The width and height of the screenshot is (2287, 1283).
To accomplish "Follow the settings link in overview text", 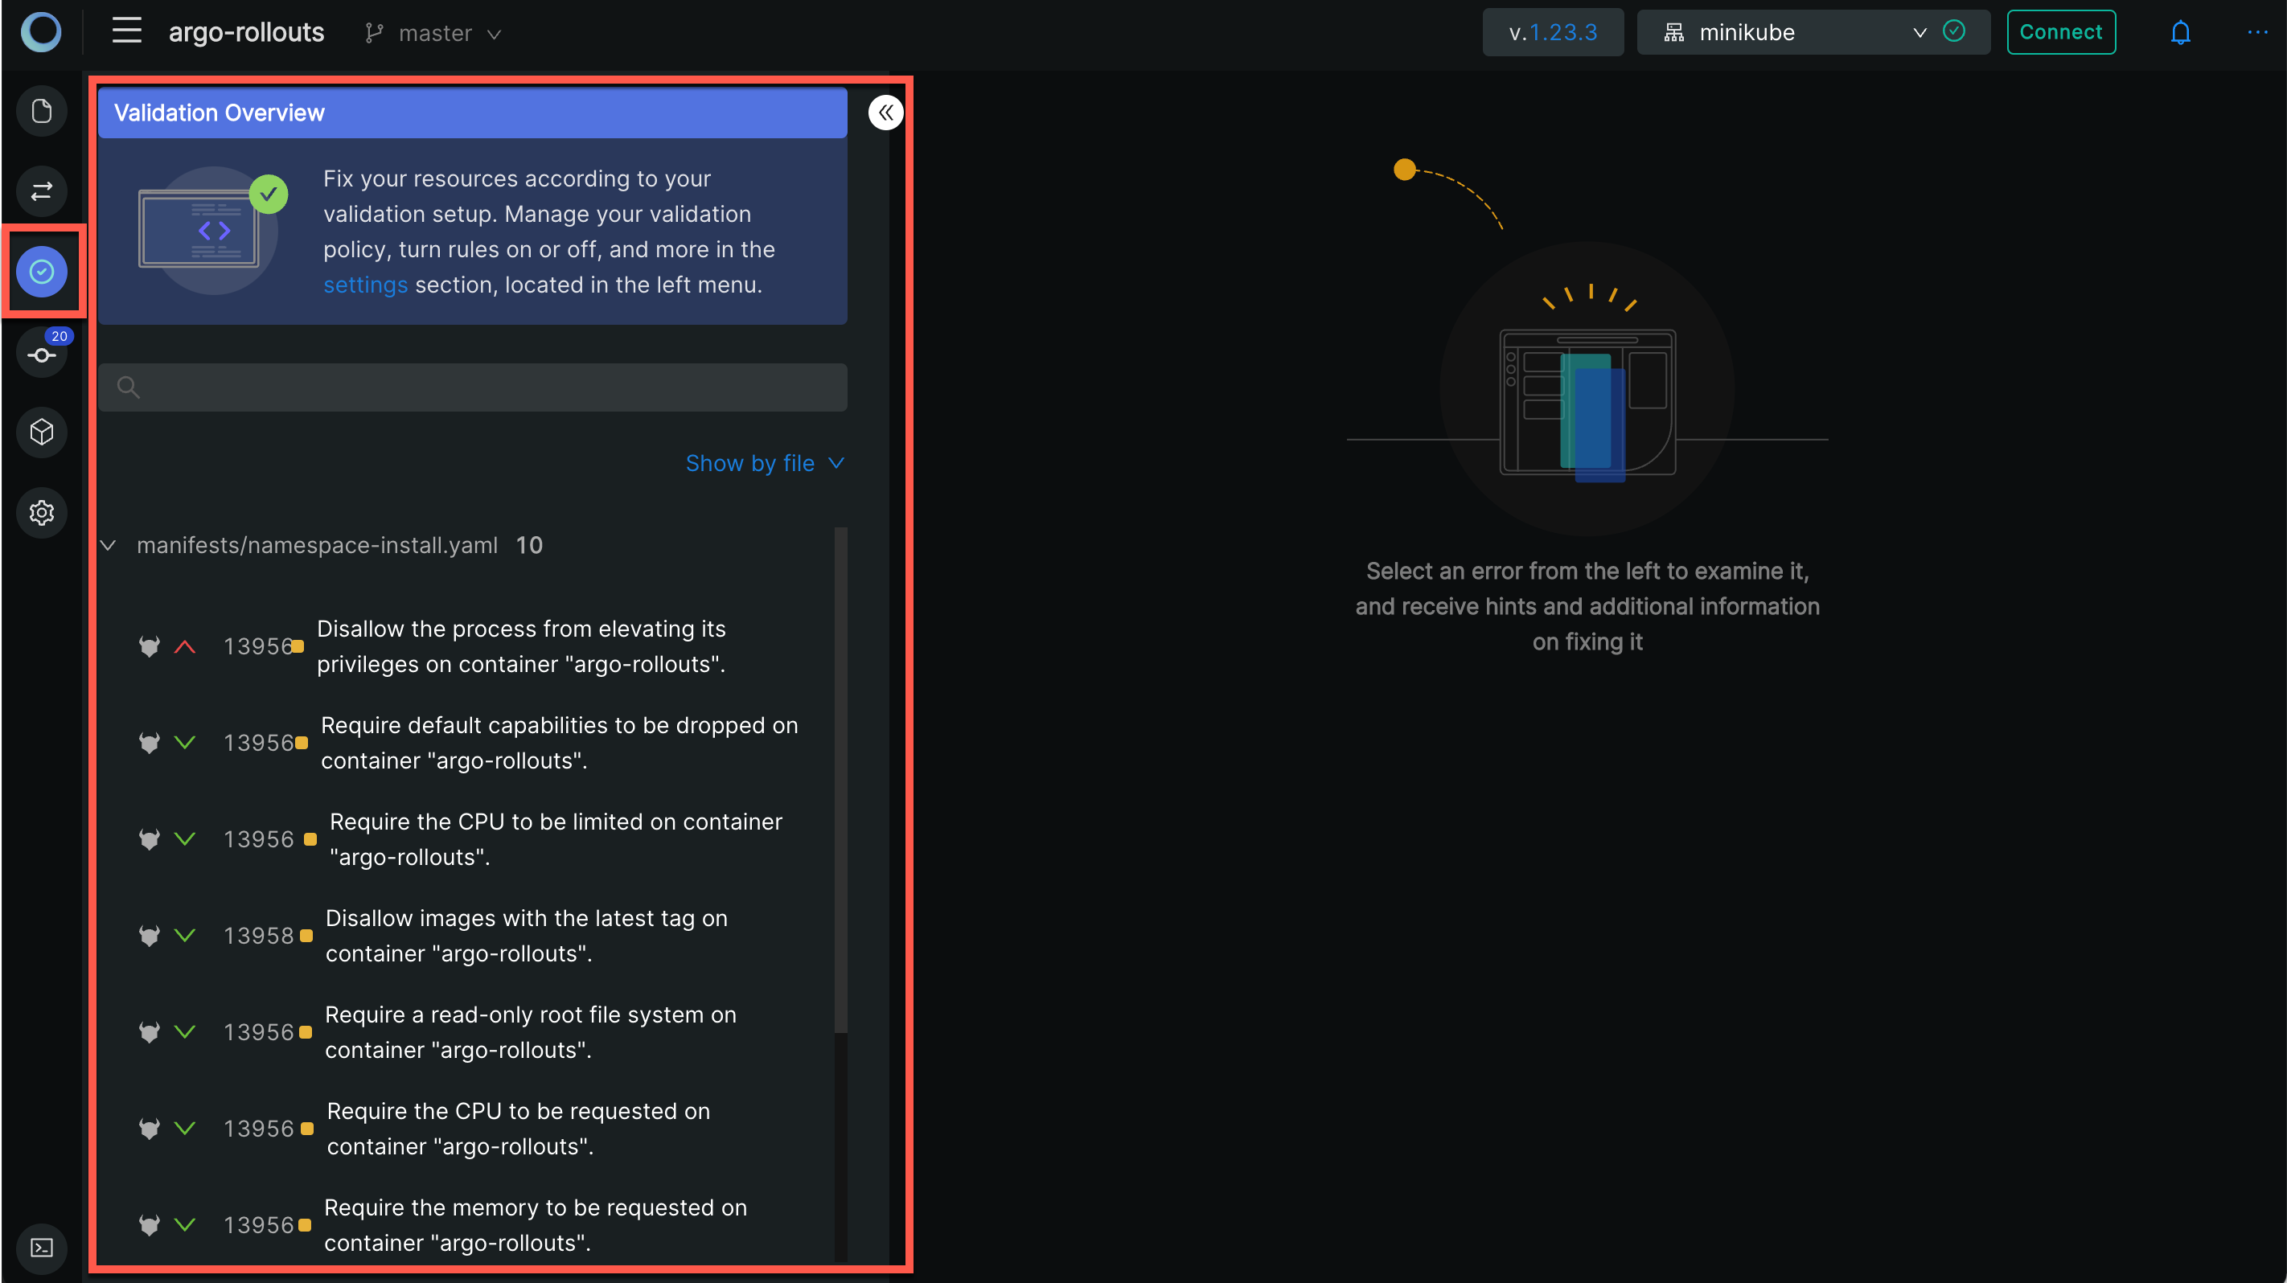I will click(x=365, y=285).
